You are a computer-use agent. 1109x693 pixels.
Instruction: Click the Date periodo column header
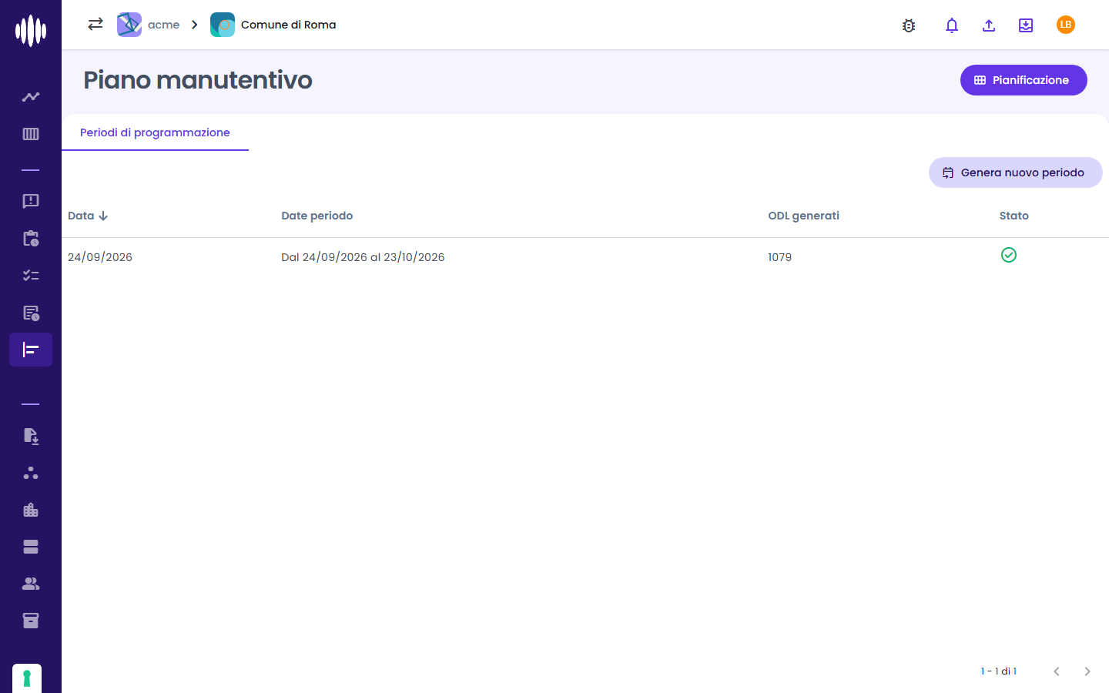click(x=317, y=216)
